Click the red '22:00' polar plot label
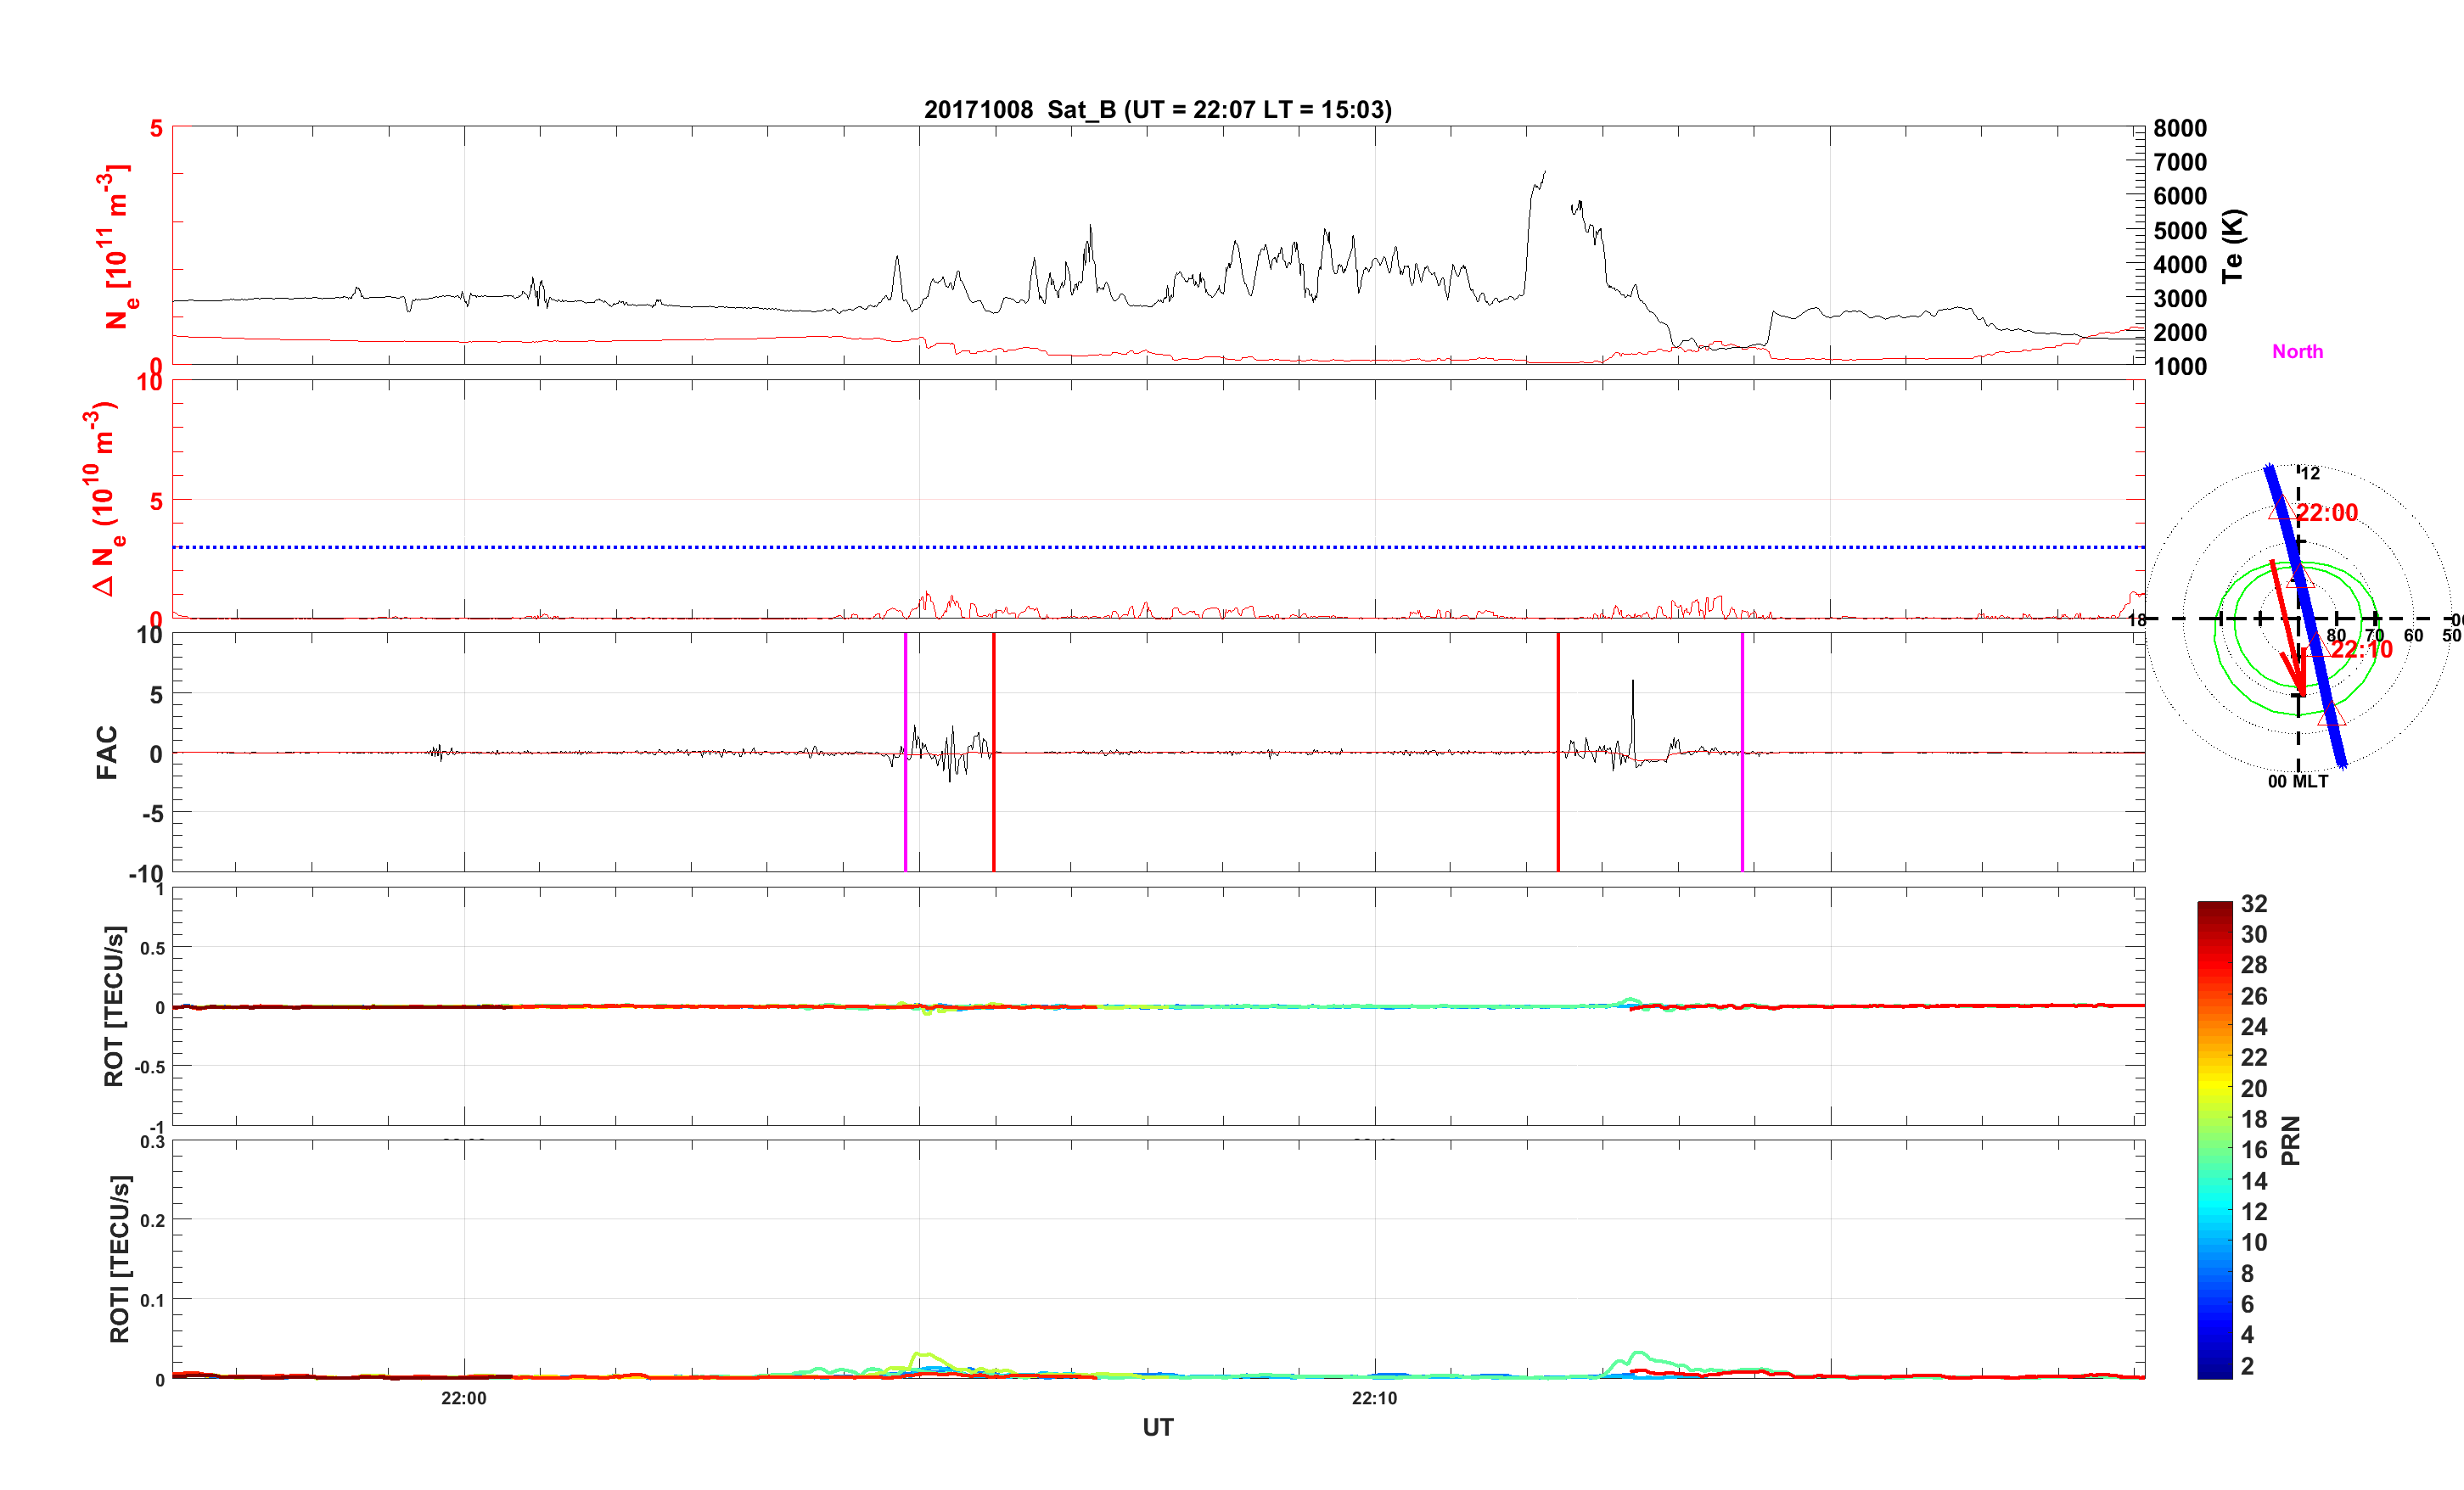Image resolution: width=2464 pixels, height=1490 pixels. pos(2326,513)
